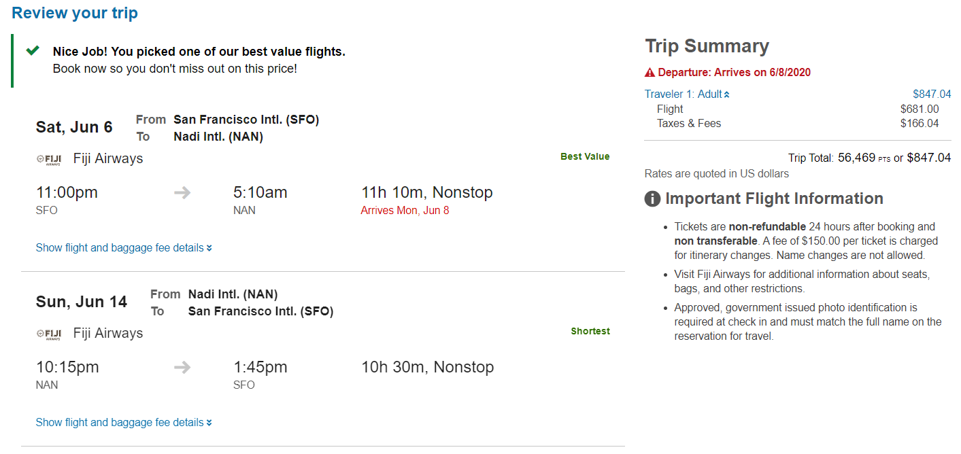Click the outbound flight arrow icon
Viewport: 961px width, 454px height.
(x=182, y=193)
